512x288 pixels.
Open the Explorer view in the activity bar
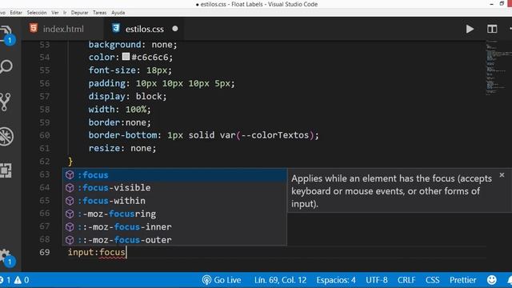[x=6, y=34]
